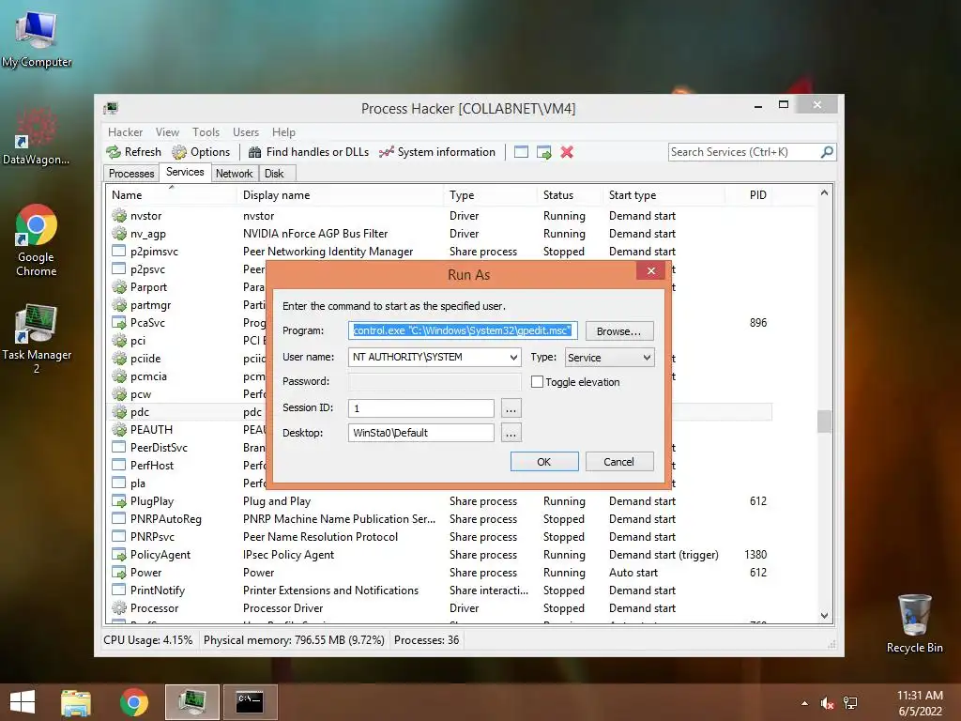This screenshot has height=721, width=961.
Task: Click the Windows Start button
Action: (x=23, y=702)
